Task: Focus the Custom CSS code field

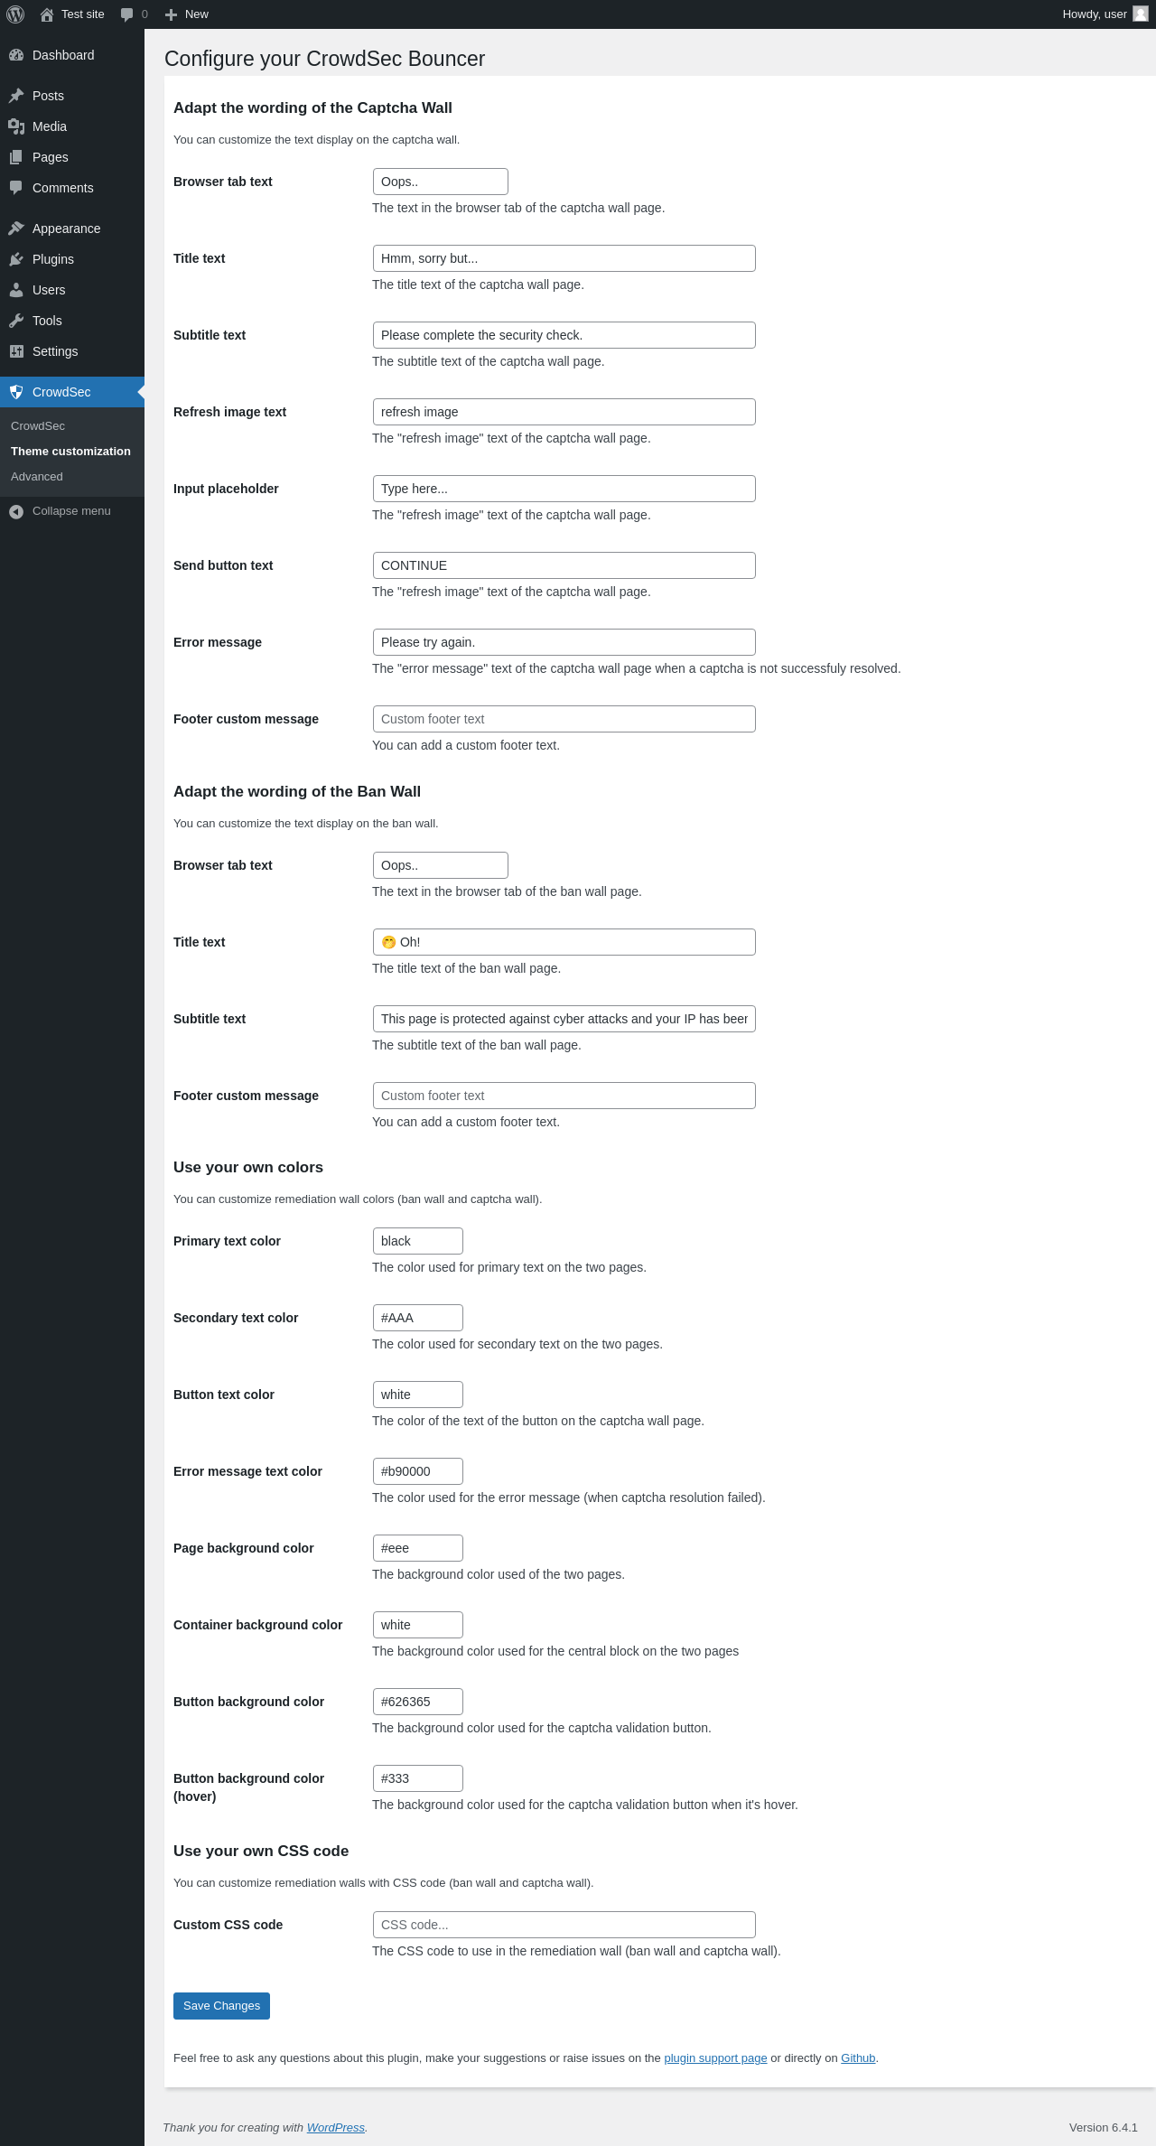Action: pos(564,1925)
